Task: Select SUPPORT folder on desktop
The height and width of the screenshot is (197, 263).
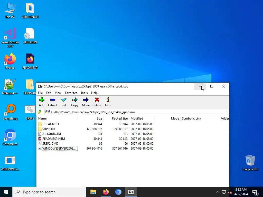Action: click(30, 86)
